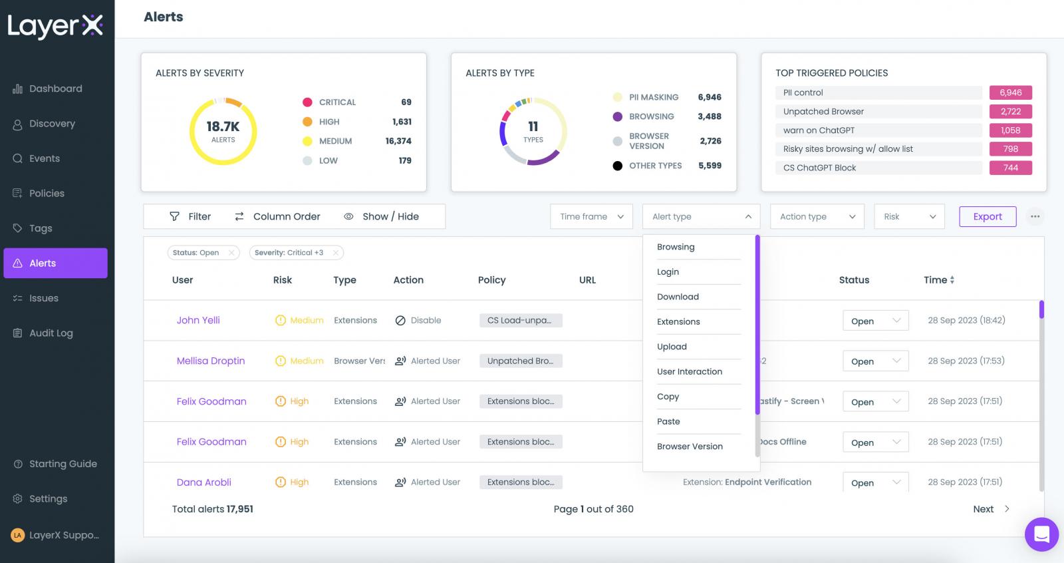Go to Discovery section

coord(44,124)
